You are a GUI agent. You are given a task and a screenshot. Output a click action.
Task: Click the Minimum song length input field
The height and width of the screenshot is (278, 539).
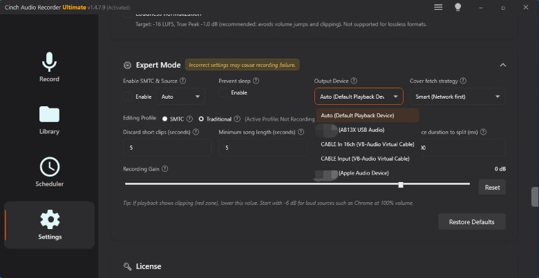coord(263,148)
